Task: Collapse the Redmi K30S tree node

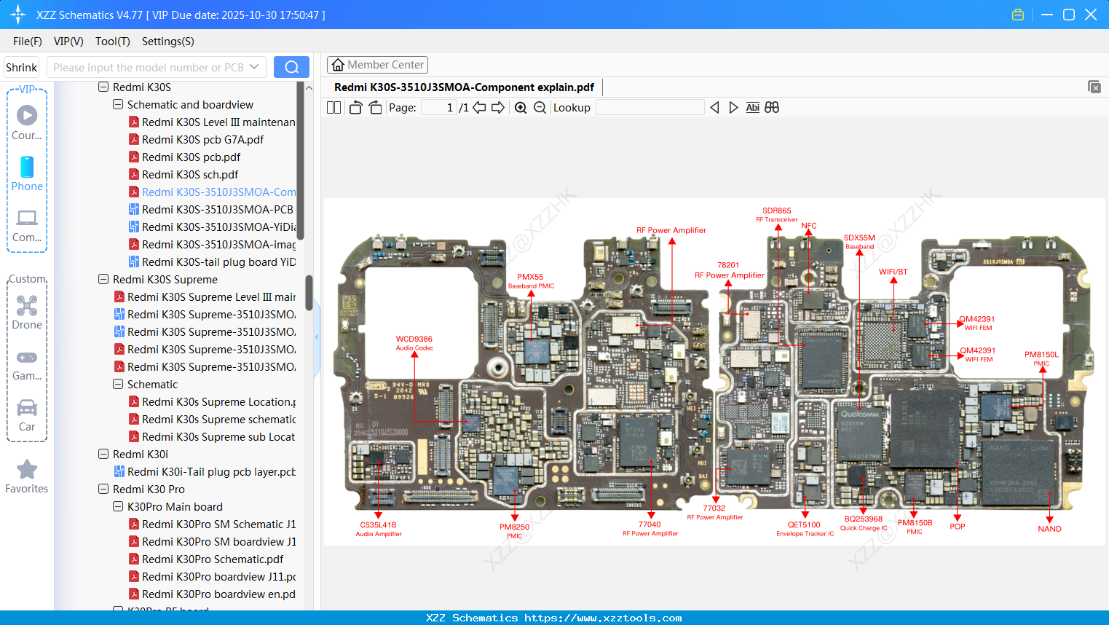Action: [x=103, y=87]
